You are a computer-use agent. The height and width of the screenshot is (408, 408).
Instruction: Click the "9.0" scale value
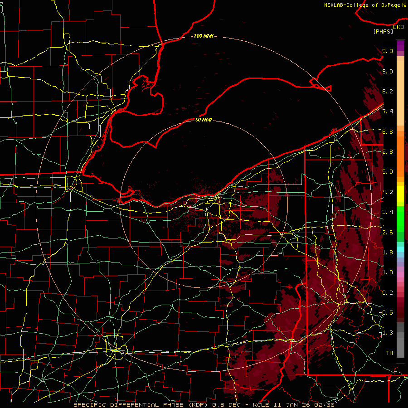pyautogui.click(x=388, y=71)
